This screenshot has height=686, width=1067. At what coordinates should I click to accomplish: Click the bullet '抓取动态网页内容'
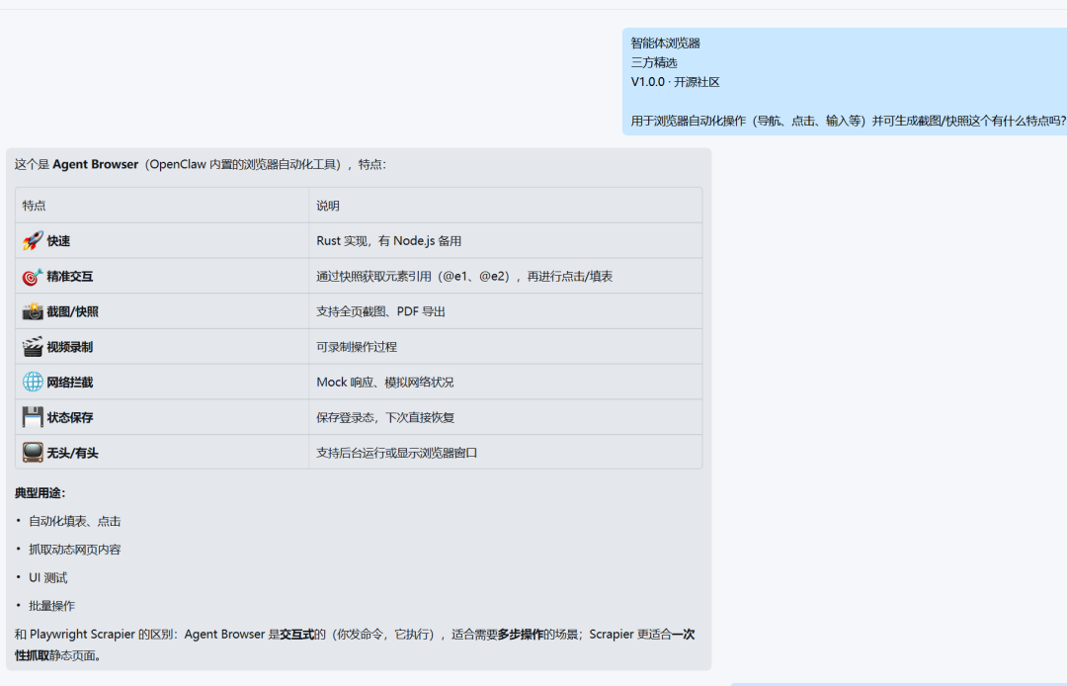75,550
